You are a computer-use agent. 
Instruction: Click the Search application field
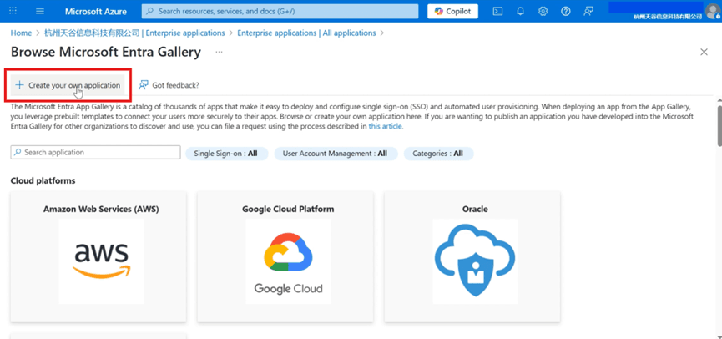click(x=95, y=153)
